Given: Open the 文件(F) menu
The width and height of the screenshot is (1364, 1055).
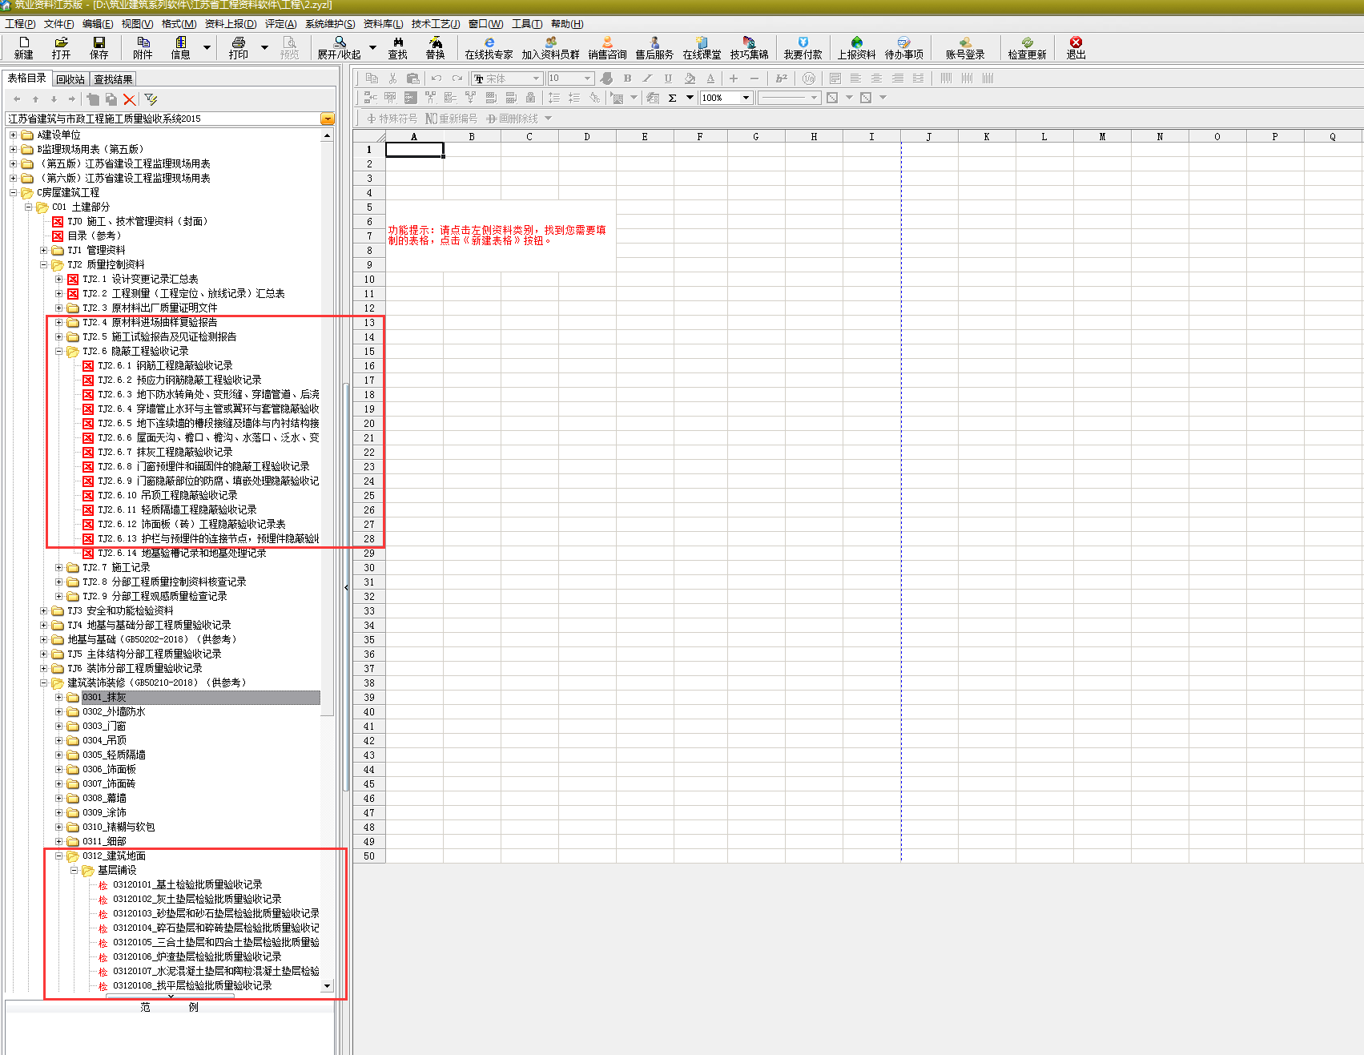Looking at the screenshot, I should click(x=58, y=24).
